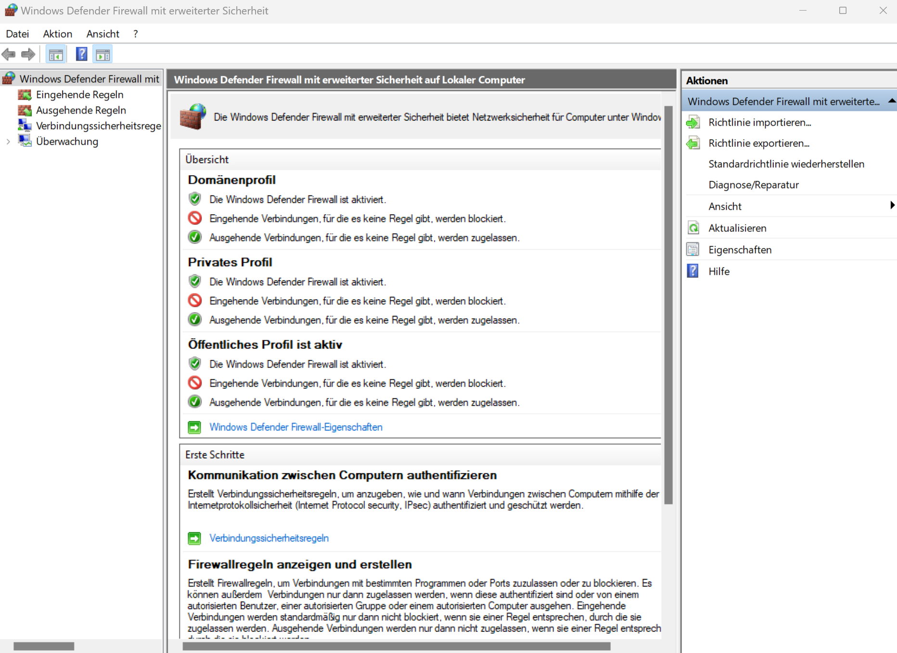Click Domänenprofil firewall activated shield icon

click(195, 199)
